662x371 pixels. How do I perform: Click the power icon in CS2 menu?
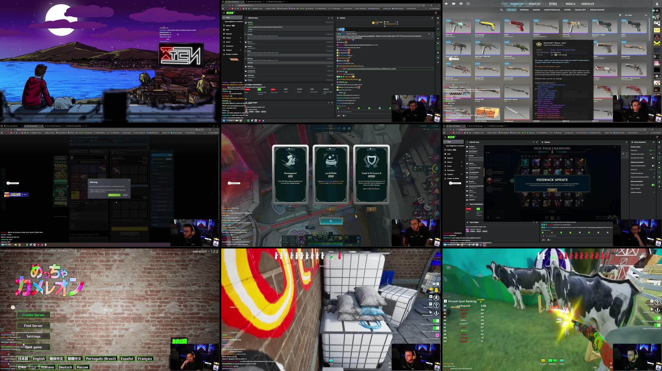468,4
